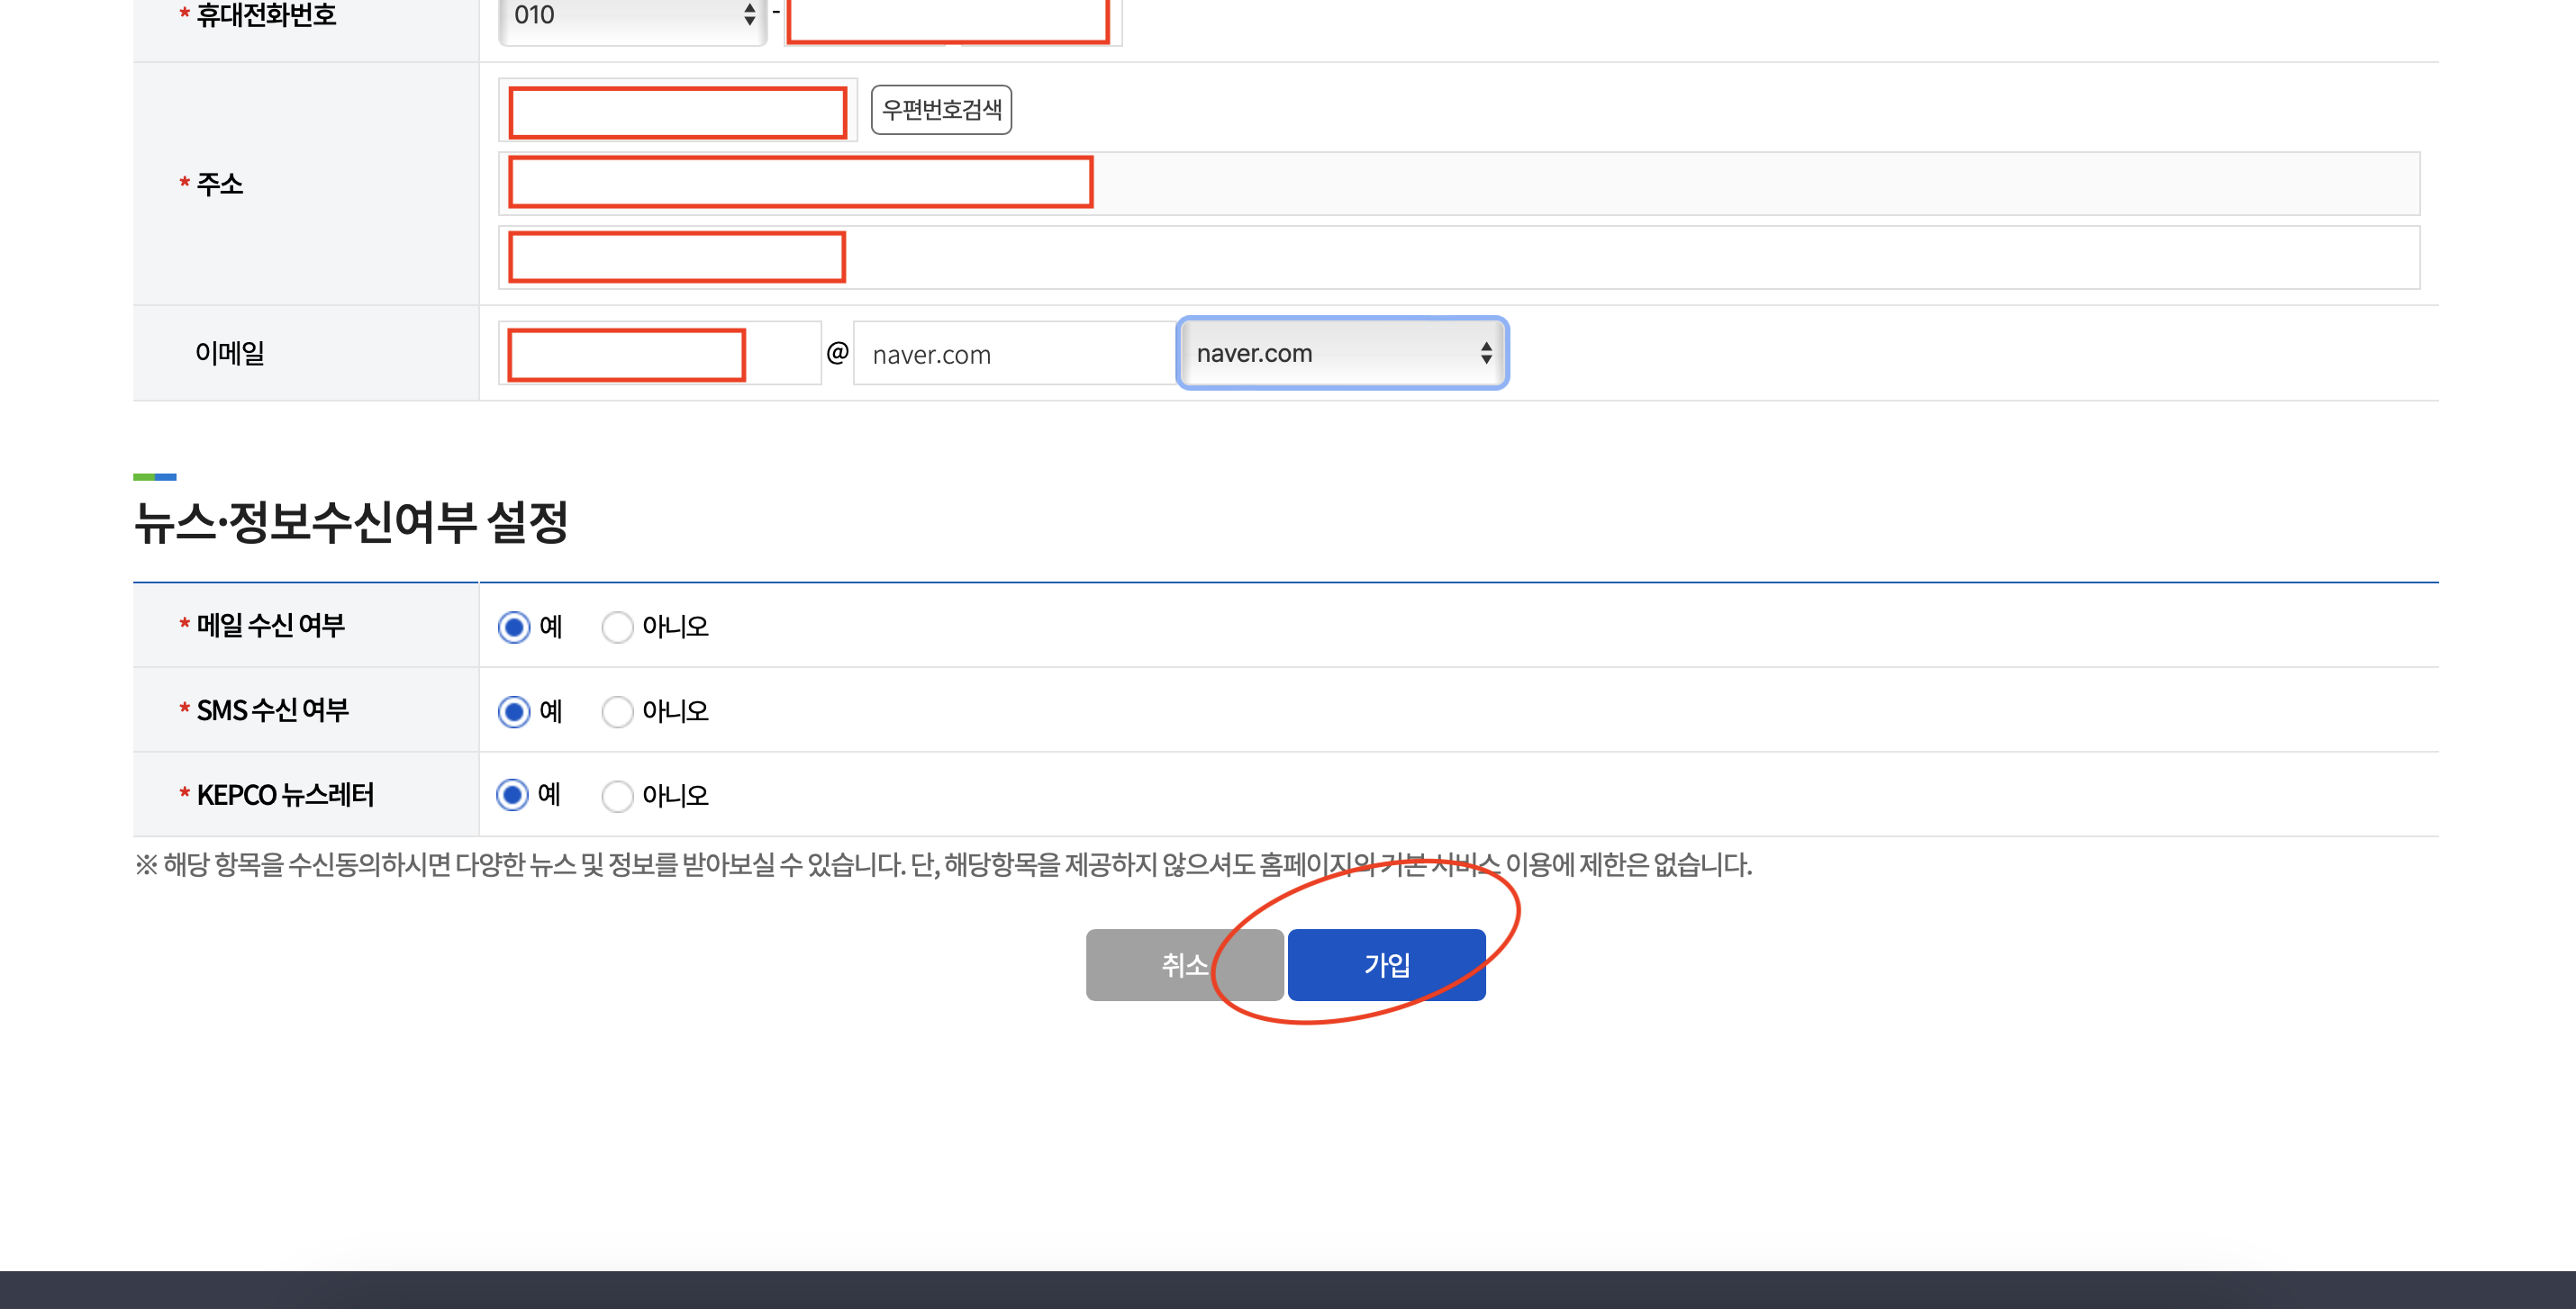This screenshot has height=1309, width=2576.
Task: Select '아니오' for SMS 수신 여부
Action: tap(617, 711)
